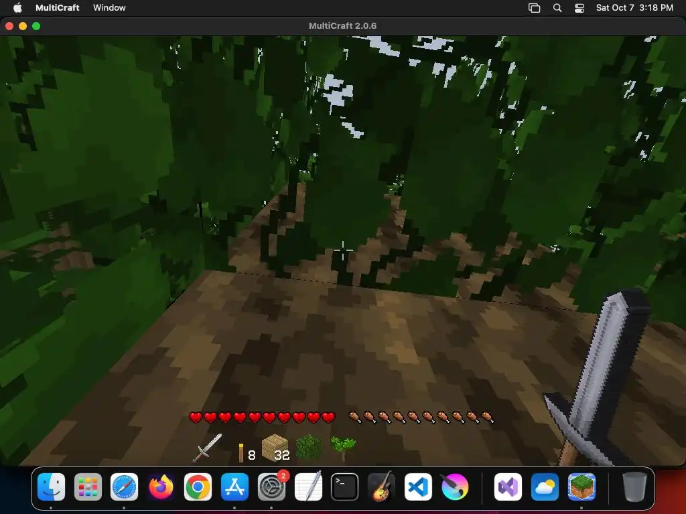Select the sword in the hotbar
The height and width of the screenshot is (514, 686).
click(208, 448)
